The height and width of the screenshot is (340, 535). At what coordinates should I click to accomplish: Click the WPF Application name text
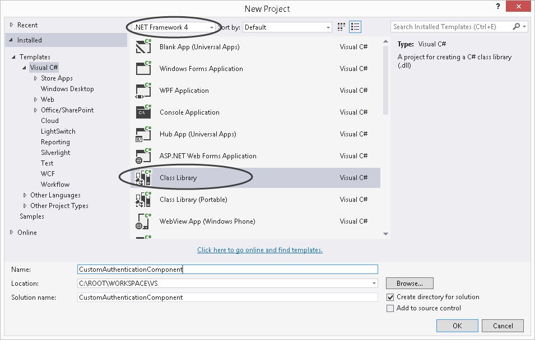(184, 90)
